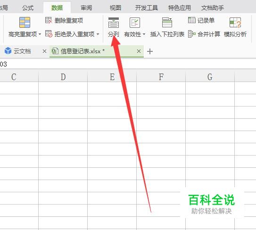Click the 拒绝录入重复项 icon

point(49,34)
